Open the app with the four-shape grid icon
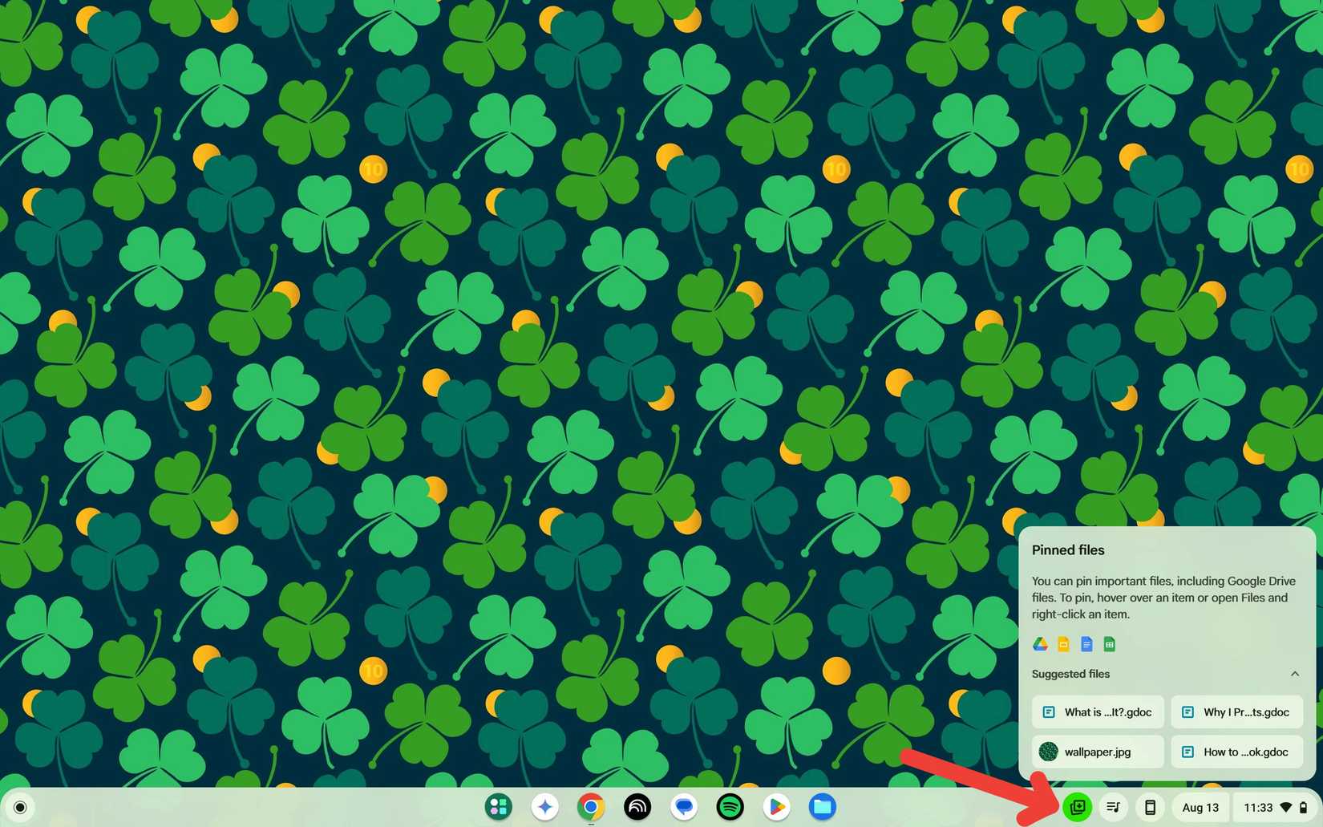This screenshot has width=1323, height=827. pos(499,807)
